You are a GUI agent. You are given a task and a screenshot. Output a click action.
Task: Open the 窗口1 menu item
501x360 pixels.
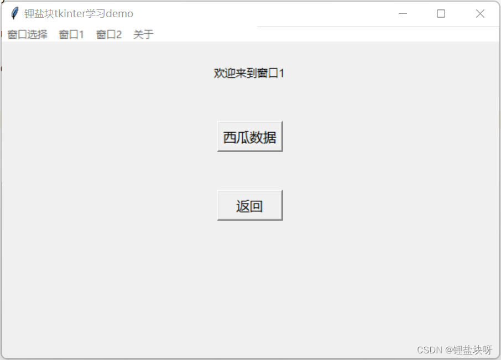click(71, 34)
